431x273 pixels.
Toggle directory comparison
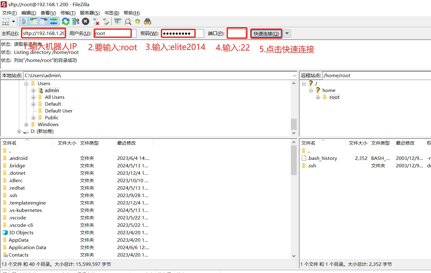[128, 21]
